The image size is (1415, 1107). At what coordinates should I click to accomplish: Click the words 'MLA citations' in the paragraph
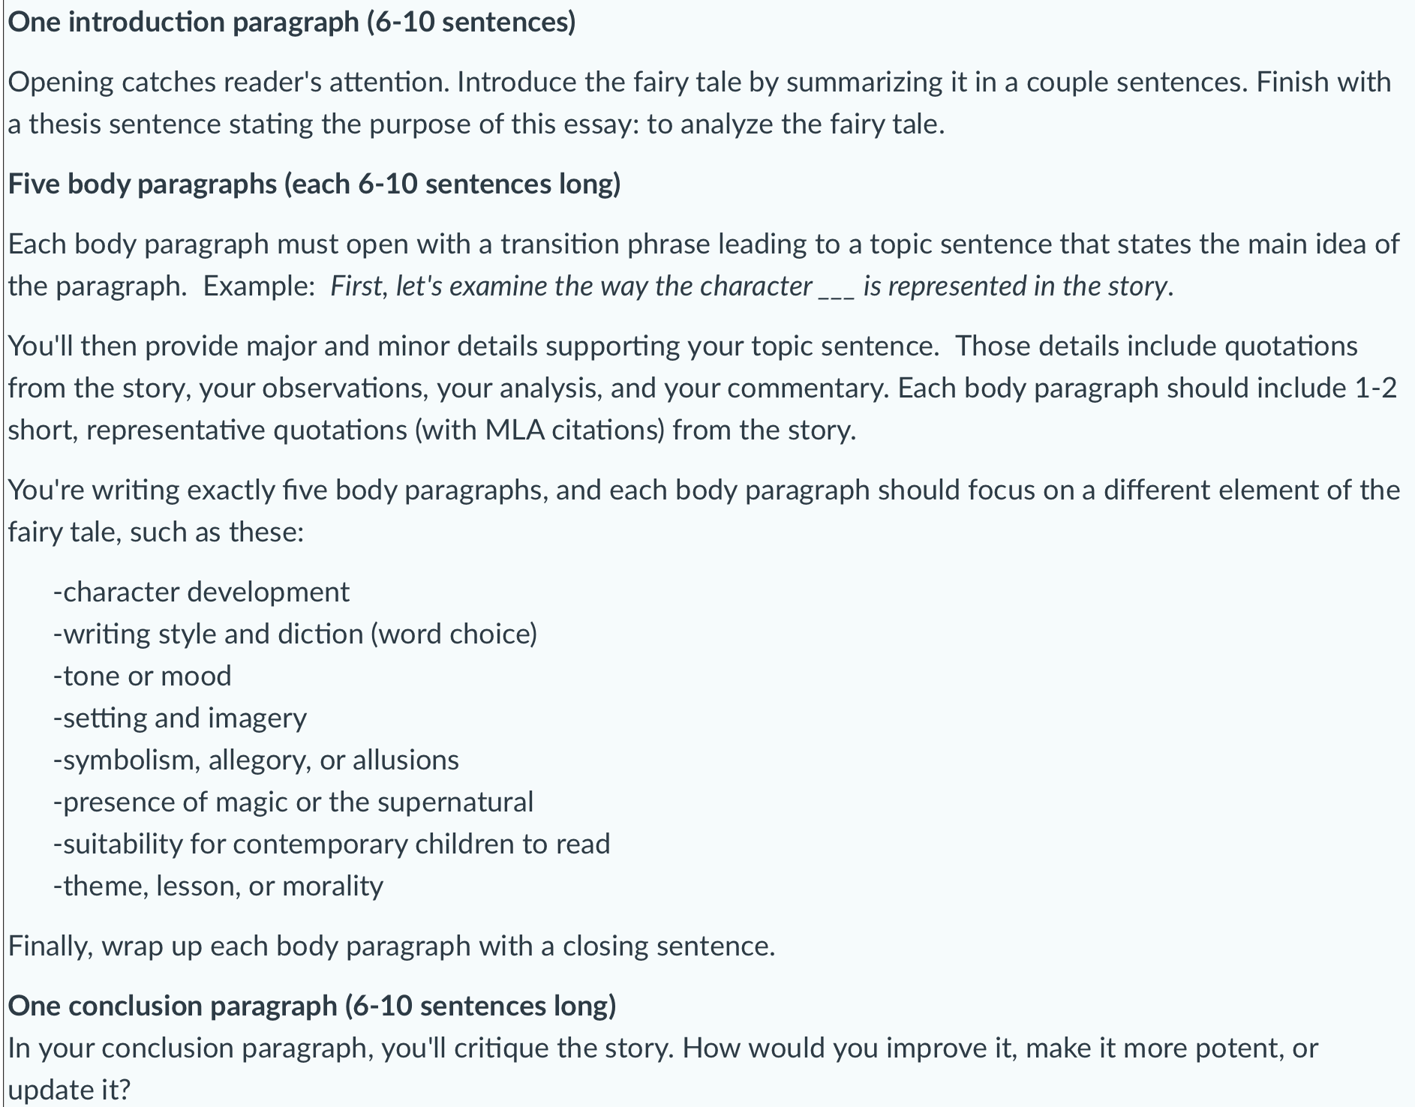click(575, 430)
